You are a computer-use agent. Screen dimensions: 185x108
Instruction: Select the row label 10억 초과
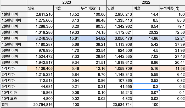pyautogui.click(x=14, y=99)
